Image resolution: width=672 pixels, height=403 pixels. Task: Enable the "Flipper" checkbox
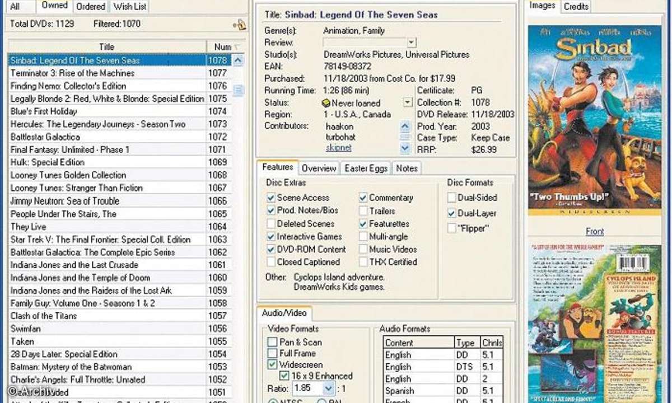(451, 228)
